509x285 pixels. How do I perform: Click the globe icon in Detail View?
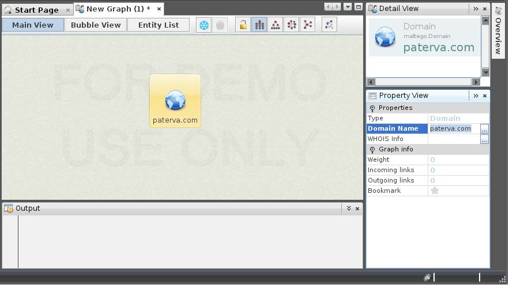pyautogui.click(x=385, y=38)
